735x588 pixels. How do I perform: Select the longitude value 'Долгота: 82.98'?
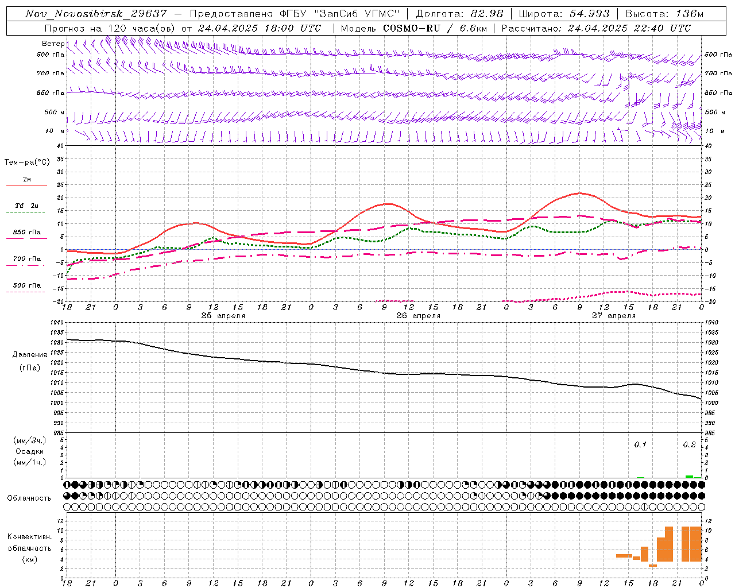[x=460, y=14]
